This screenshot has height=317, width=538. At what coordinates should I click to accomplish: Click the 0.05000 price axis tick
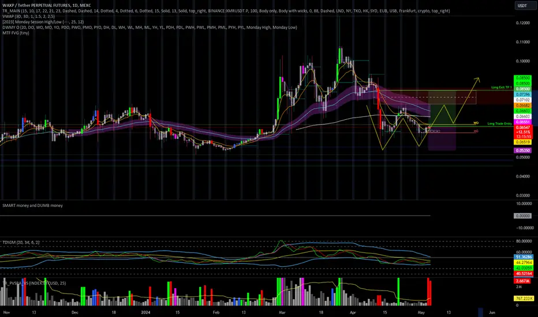523,157
